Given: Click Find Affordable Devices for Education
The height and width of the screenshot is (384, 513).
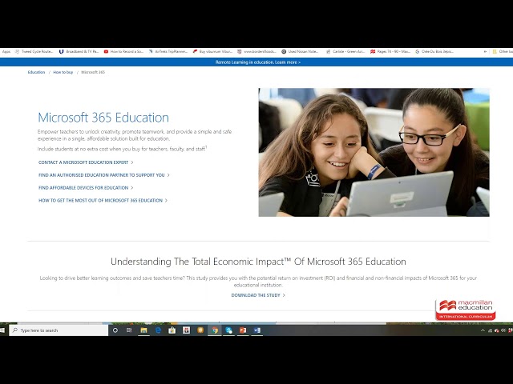Looking at the screenshot, I should 86,188.
